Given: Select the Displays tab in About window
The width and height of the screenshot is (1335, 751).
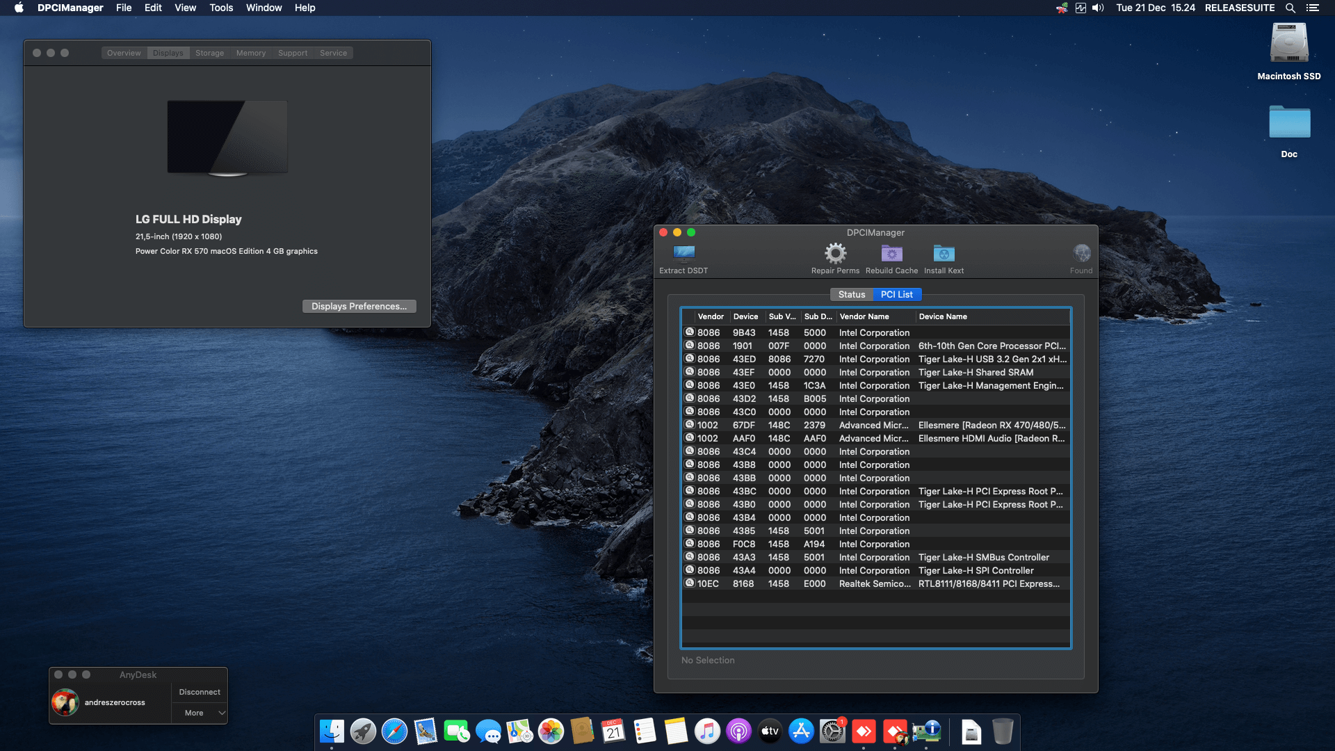Looking at the screenshot, I should pos(168,53).
